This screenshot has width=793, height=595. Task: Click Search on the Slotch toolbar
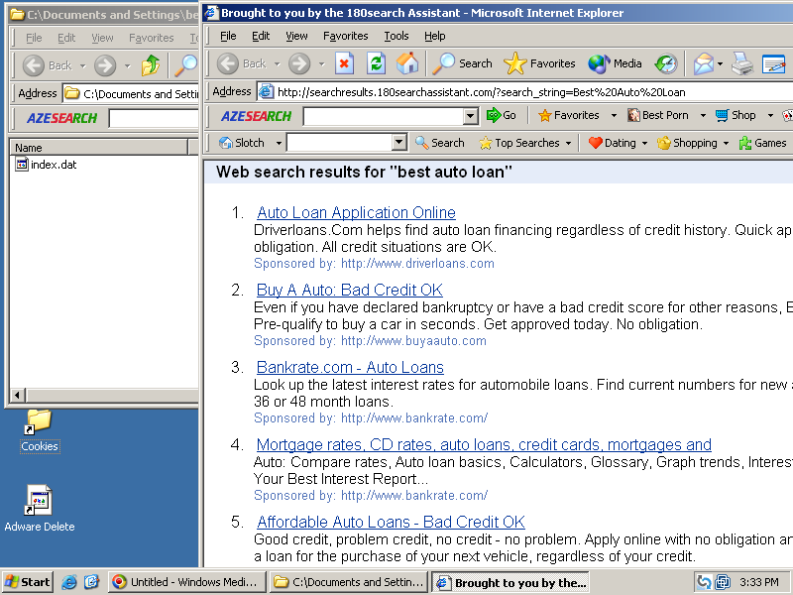coord(439,143)
